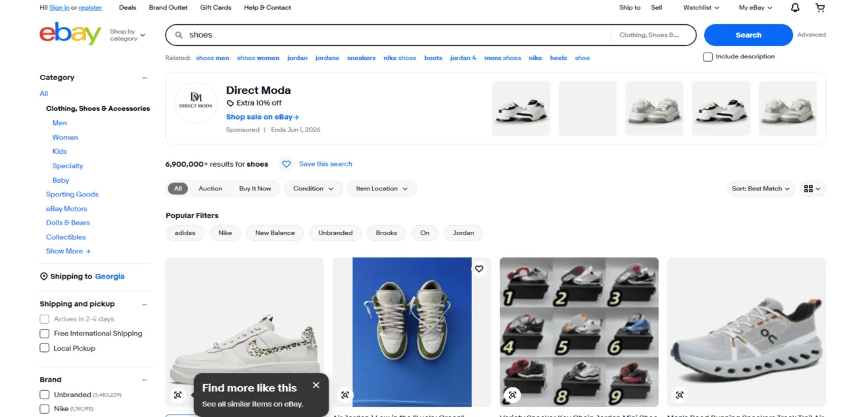860x417 pixels.
Task: Change the gallery view layout icon
Action: 813,188
